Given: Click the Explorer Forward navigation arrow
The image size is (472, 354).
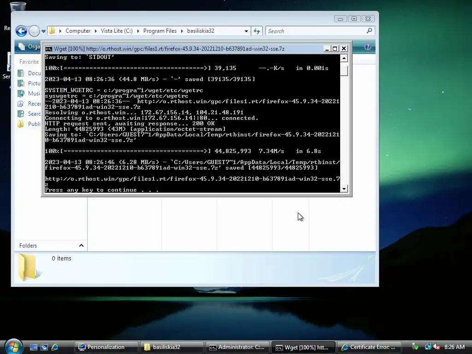Looking at the screenshot, I should pyautogui.click(x=34, y=31).
